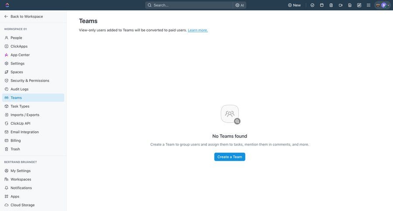Click the back arrow icon beside Back to Workspace
The width and height of the screenshot is (393, 211).
point(6,17)
